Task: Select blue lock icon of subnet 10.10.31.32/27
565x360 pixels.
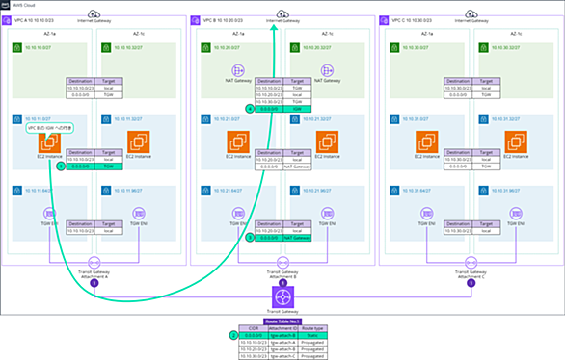Action: [484, 119]
